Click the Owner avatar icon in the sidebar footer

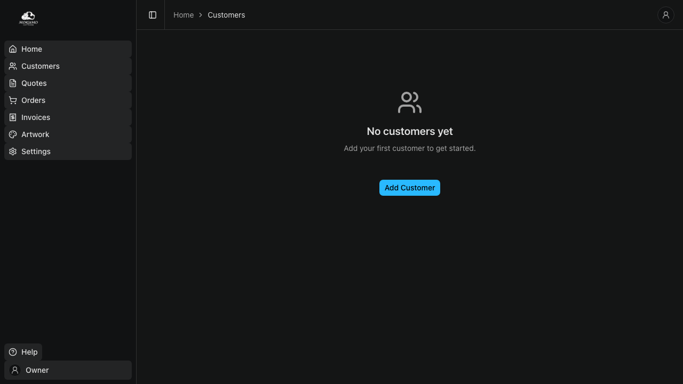15,370
